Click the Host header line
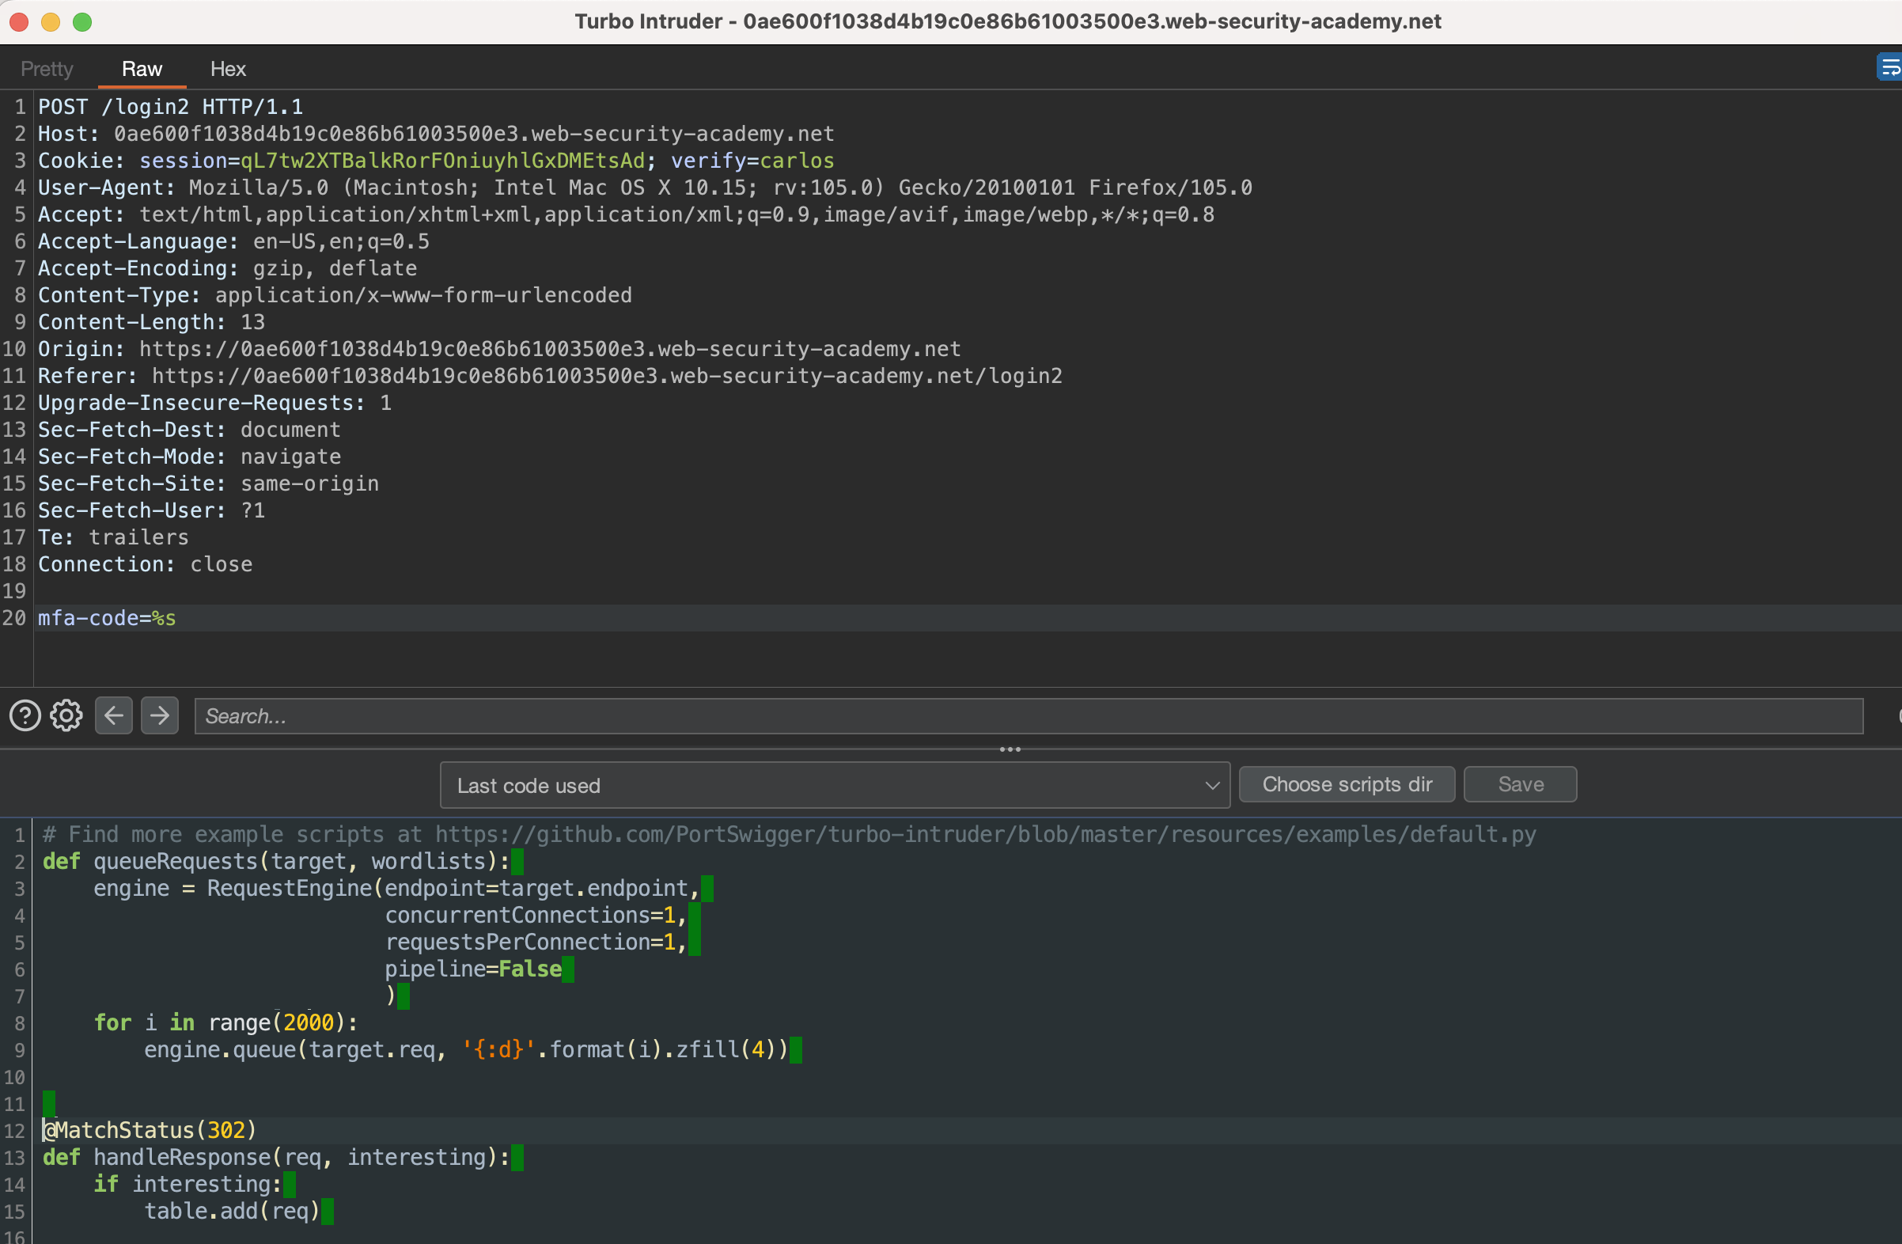 pos(437,134)
